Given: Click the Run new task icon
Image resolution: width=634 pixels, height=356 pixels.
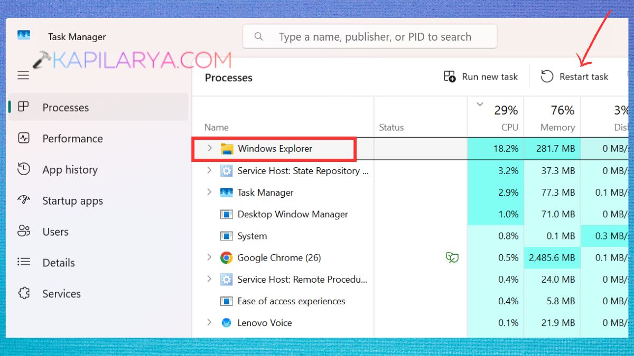Looking at the screenshot, I should coord(450,76).
